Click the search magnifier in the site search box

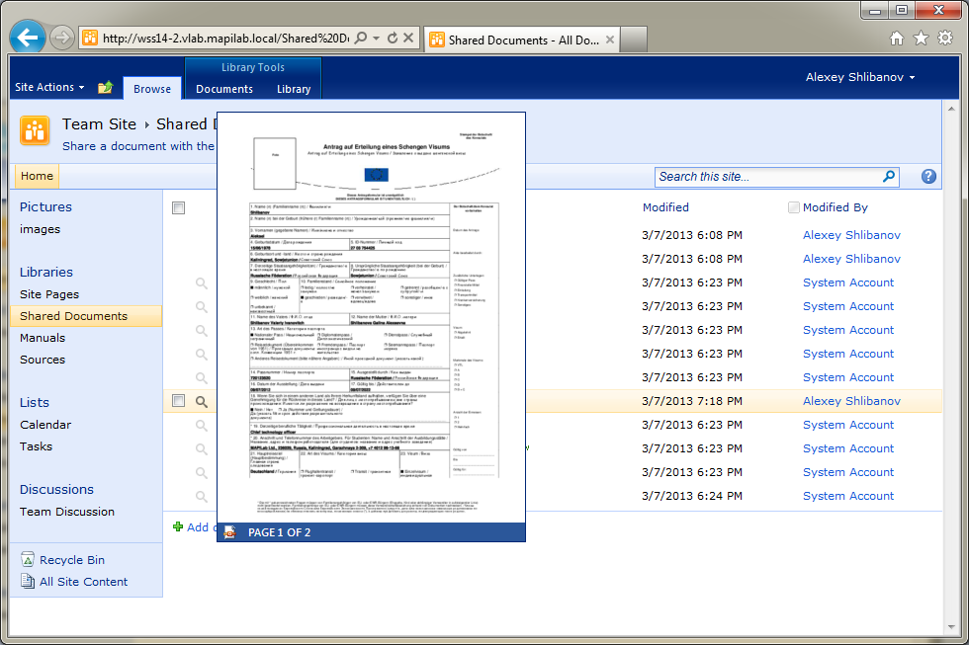pyautogui.click(x=889, y=177)
